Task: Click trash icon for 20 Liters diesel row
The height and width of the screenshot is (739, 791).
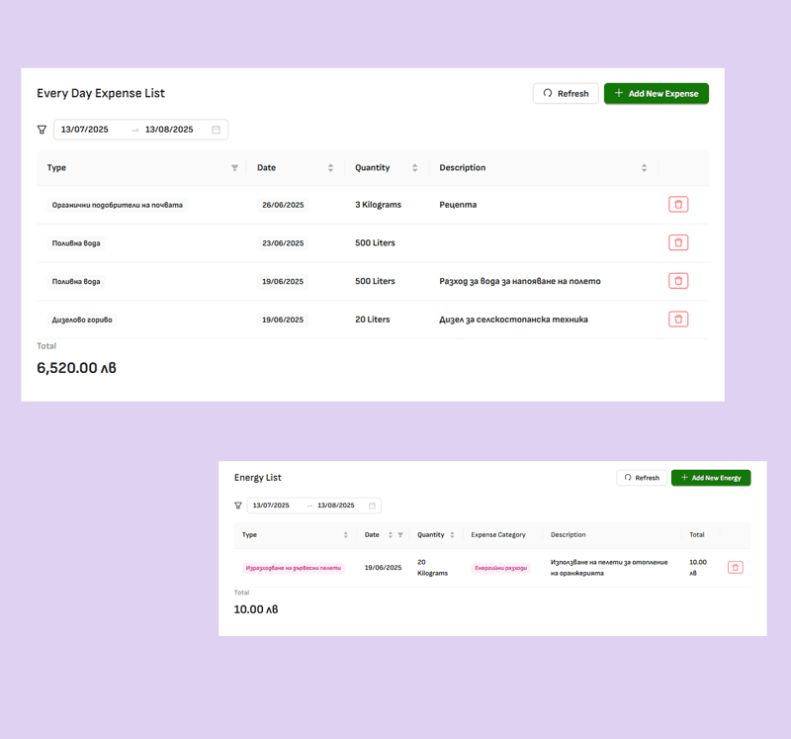Action: tap(678, 320)
